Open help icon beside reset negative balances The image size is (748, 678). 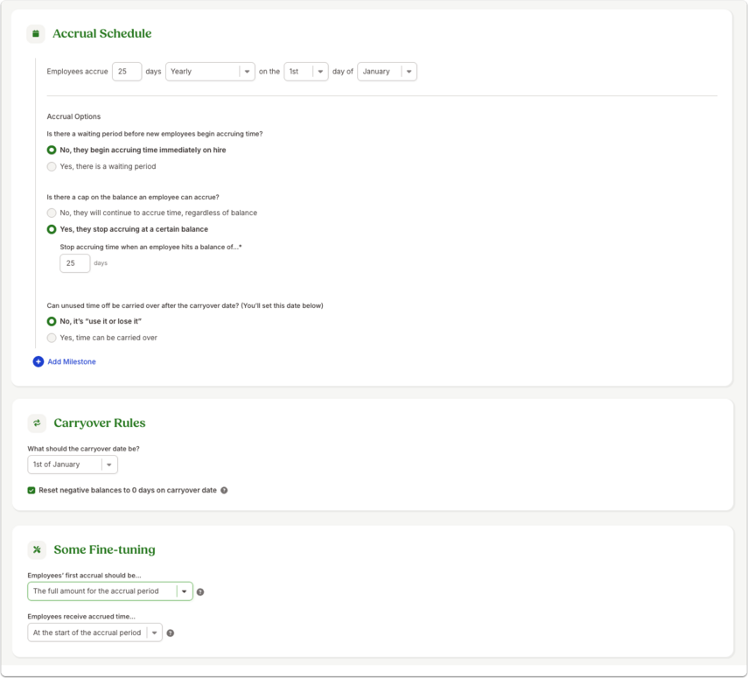tap(224, 491)
